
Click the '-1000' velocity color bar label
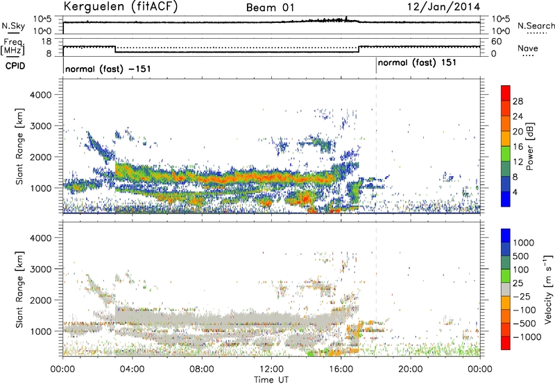click(527, 337)
